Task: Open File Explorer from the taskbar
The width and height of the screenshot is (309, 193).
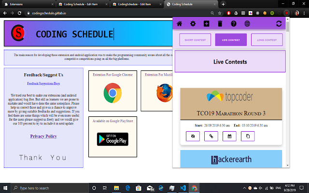Action: point(116,188)
